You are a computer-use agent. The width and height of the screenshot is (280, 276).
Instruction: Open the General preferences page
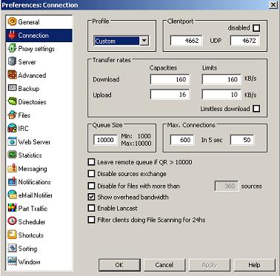(x=39, y=22)
